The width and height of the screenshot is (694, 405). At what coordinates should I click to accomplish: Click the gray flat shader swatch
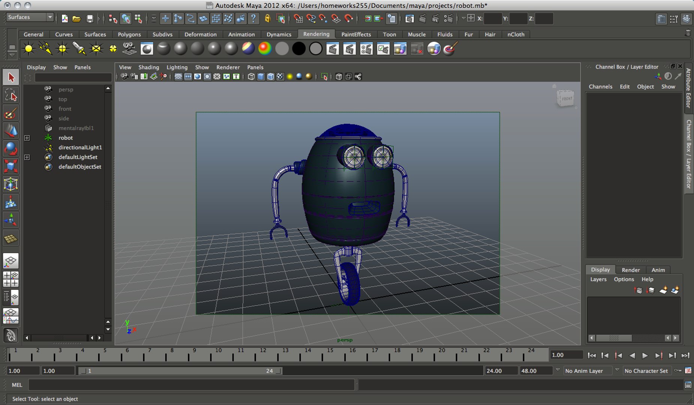(x=282, y=49)
